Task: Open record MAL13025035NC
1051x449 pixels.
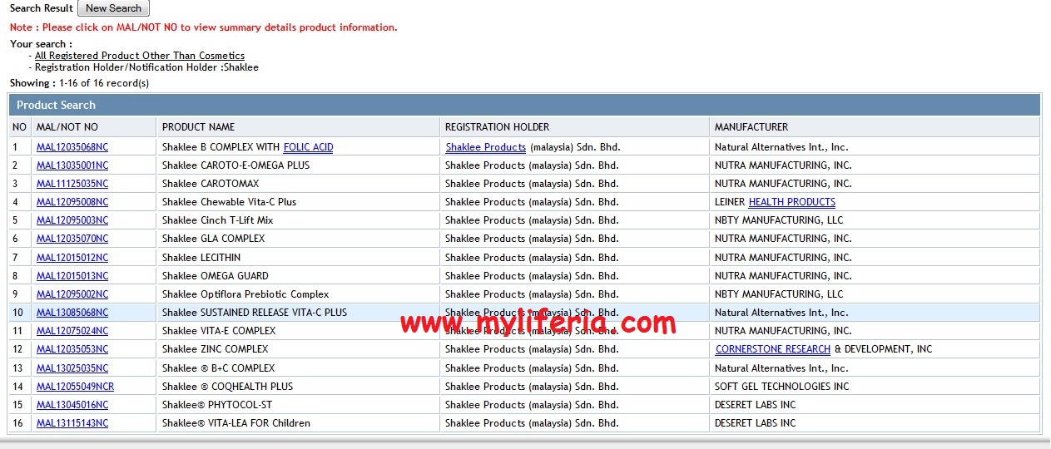Action: pyautogui.click(x=72, y=368)
